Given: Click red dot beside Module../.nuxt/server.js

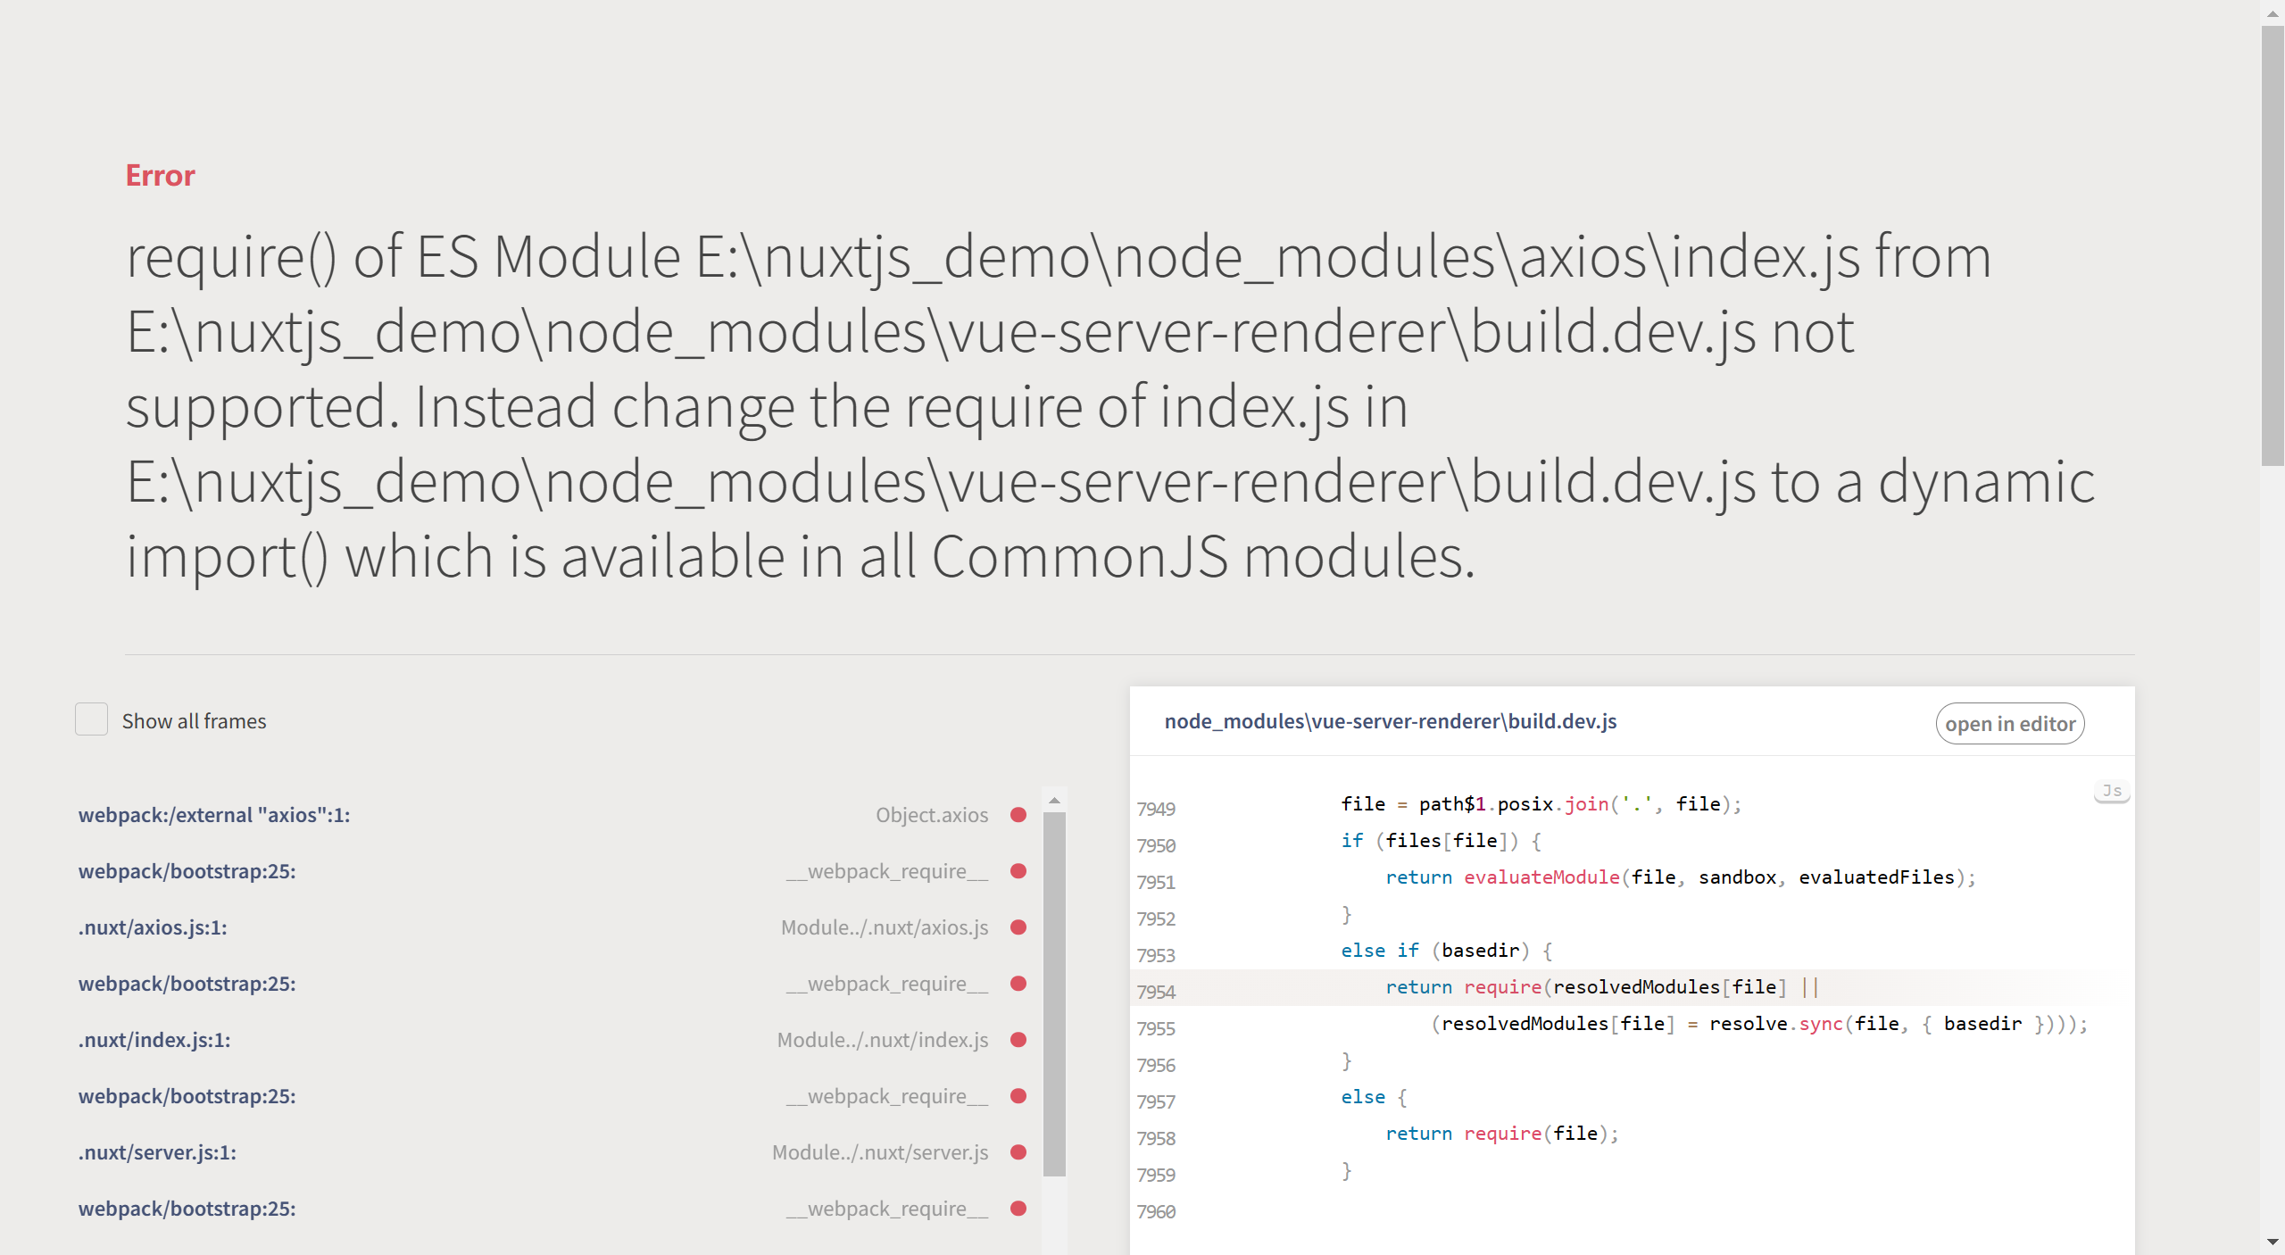Looking at the screenshot, I should pyautogui.click(x=1018, y=1152).
